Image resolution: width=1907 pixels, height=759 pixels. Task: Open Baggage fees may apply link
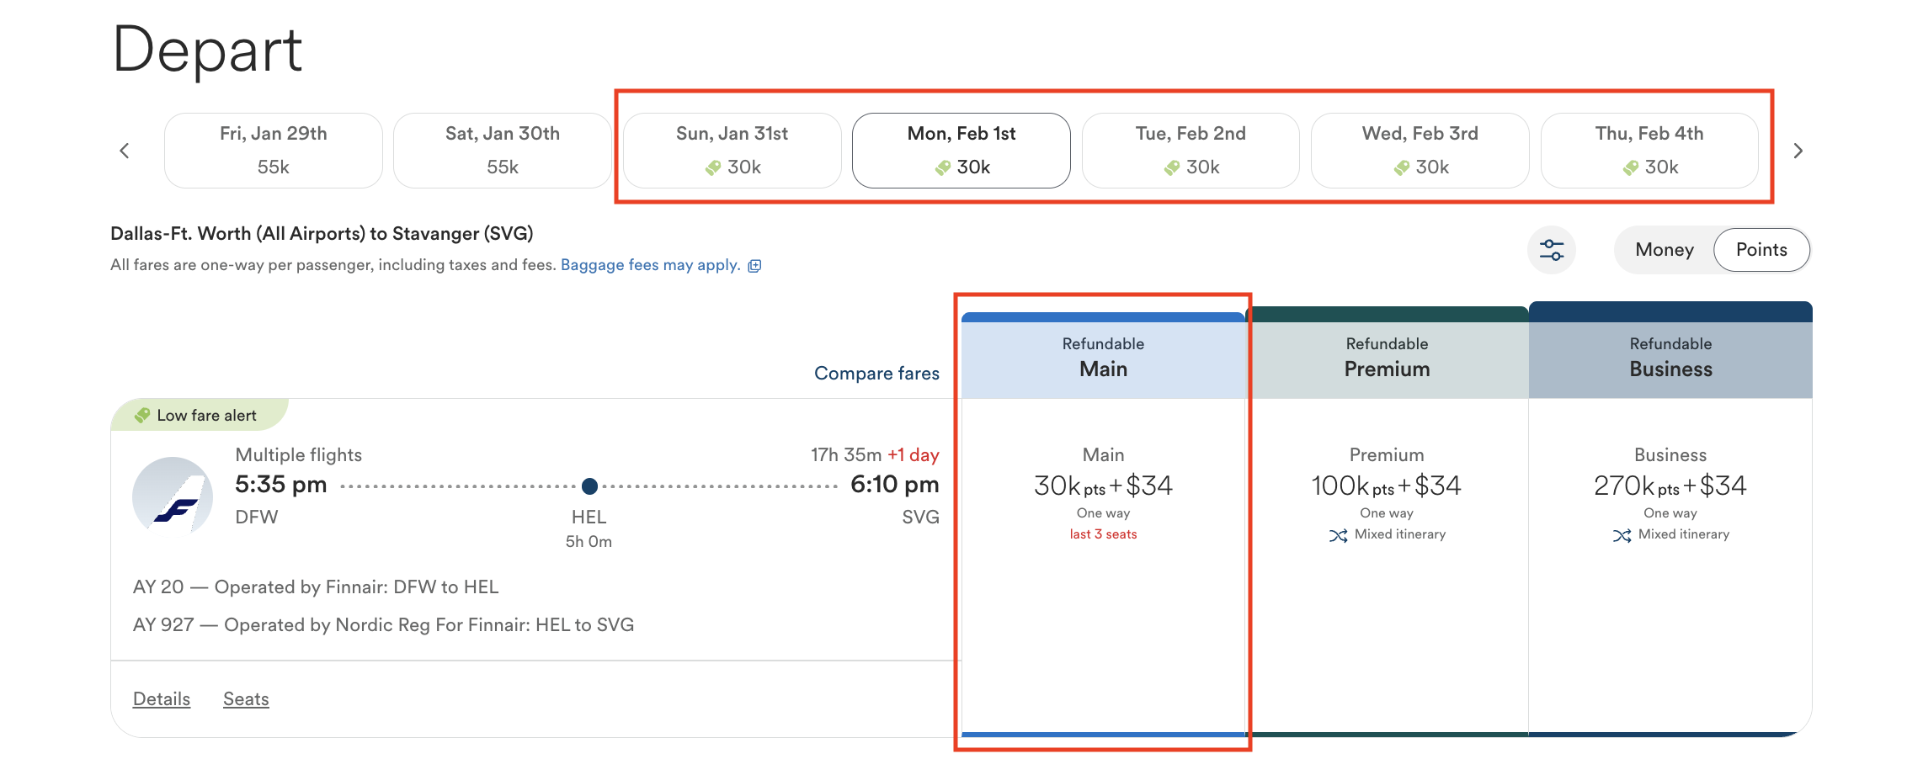click(651, 265)
